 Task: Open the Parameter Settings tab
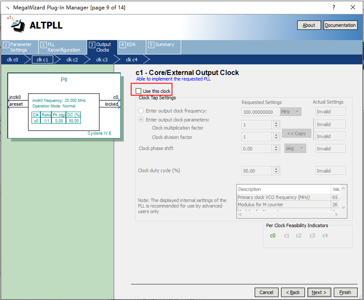pyautogui.click(x=20, y=47)
